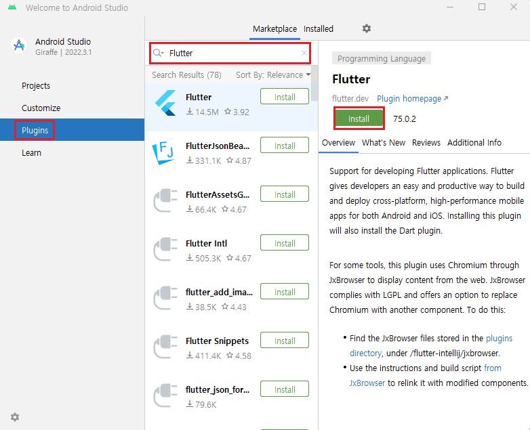Install Flutter from the search results list
530x430 pixels.
(x=285, y=97)
